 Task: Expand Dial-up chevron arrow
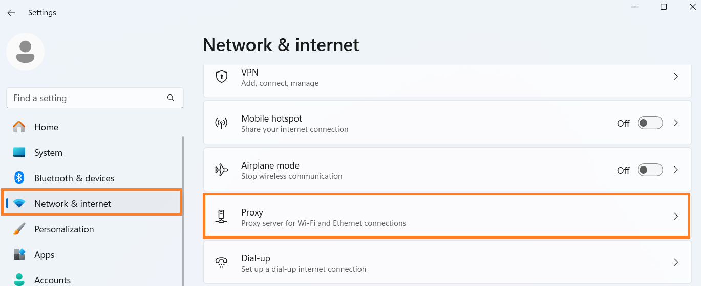(676, 263)
